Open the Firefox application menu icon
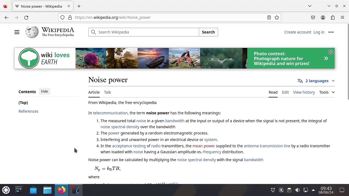349x196 pixels. coord(342,17)
